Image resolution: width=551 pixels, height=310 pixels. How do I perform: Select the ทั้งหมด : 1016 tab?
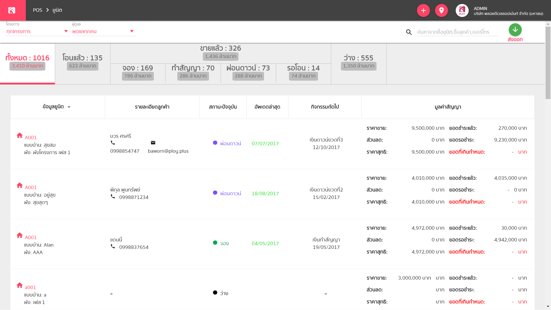28,64
